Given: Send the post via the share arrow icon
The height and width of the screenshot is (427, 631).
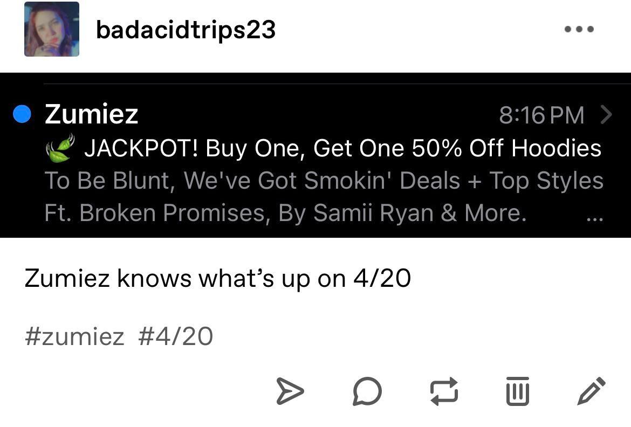Looking at the screenshot, I should coord(291,392).
